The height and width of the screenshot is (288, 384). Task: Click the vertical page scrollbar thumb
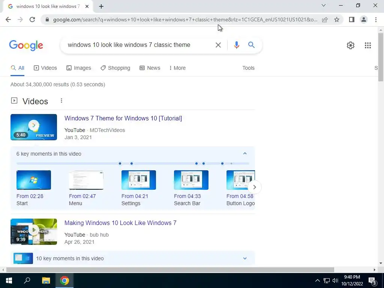point(381,57)
